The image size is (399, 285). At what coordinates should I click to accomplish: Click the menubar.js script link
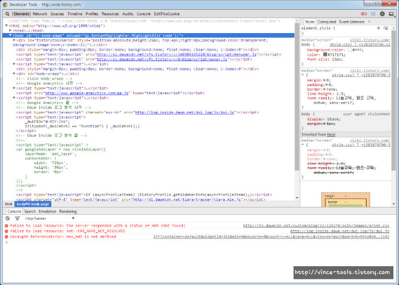(x=177, y=55)
